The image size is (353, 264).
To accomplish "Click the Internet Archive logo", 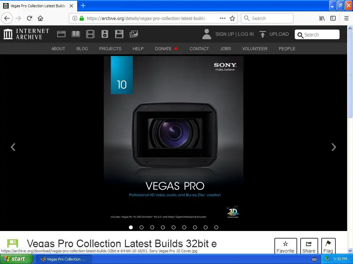I will (x=26, y=34).
